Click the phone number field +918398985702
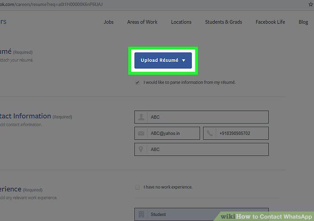This screenshot has height=221, width=314. pos(236,133)
